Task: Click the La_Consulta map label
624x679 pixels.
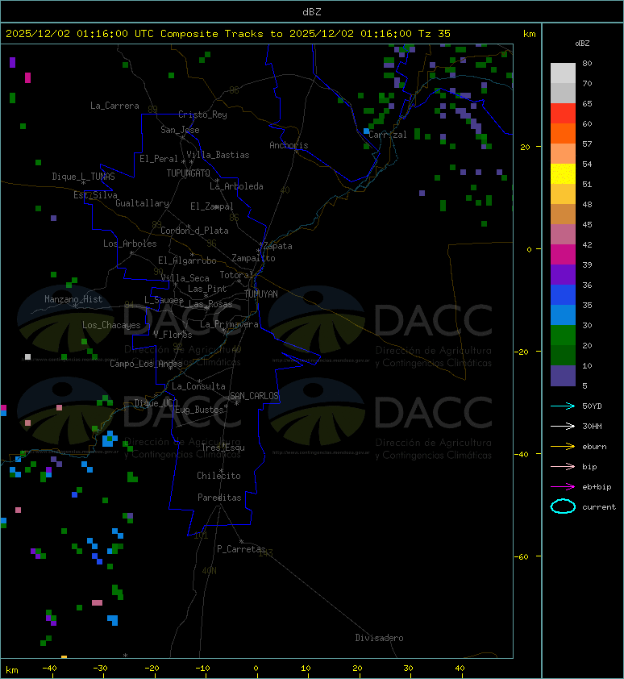Action: pyautogui.click(x=198, y=386)
